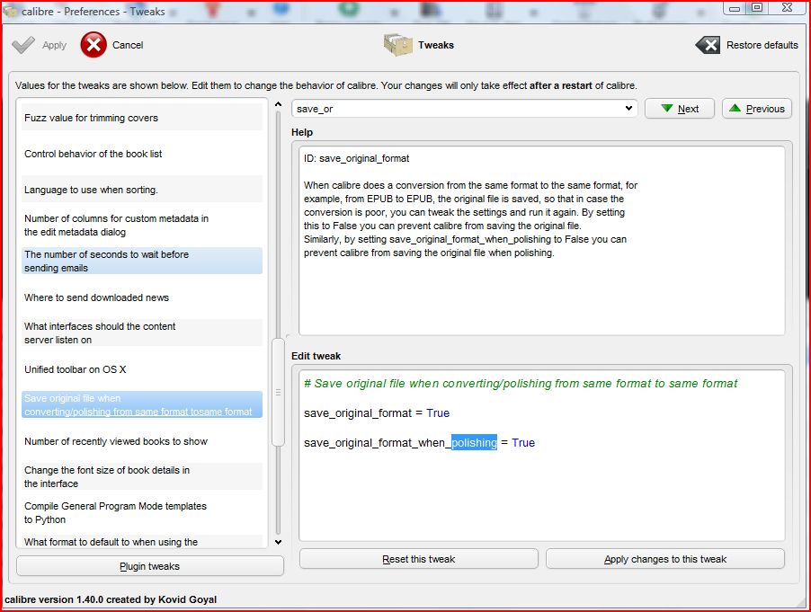Click the tweak list scrollbar up arrow

(278, 104)
